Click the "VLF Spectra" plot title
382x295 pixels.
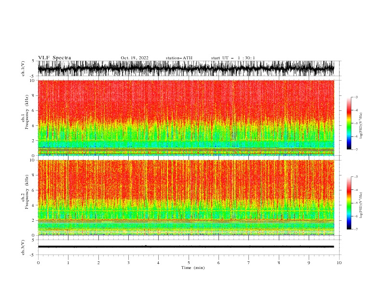tap(55, 58)
